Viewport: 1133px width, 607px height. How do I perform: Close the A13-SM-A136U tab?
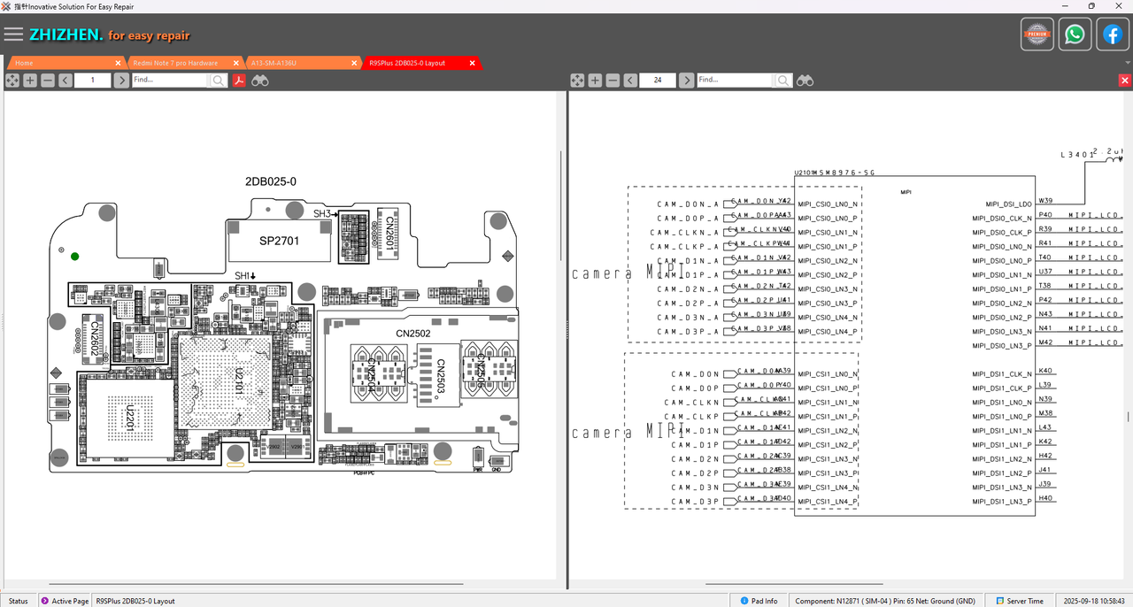pos(355,63)
